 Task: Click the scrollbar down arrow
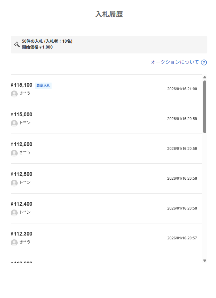205,261
